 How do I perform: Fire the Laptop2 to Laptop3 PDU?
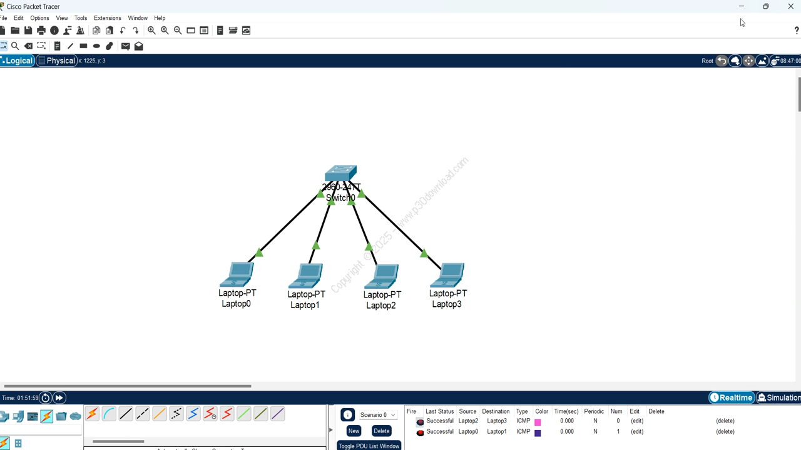pos(420,422)
